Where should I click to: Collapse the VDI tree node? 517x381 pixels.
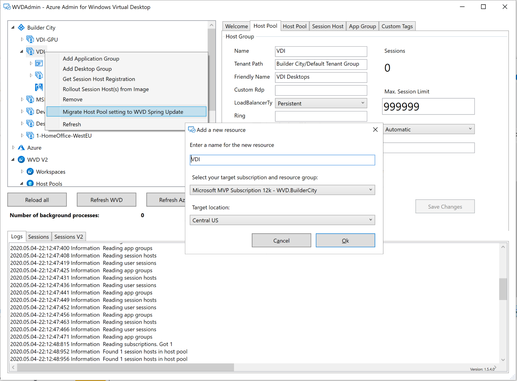(22, 51)
